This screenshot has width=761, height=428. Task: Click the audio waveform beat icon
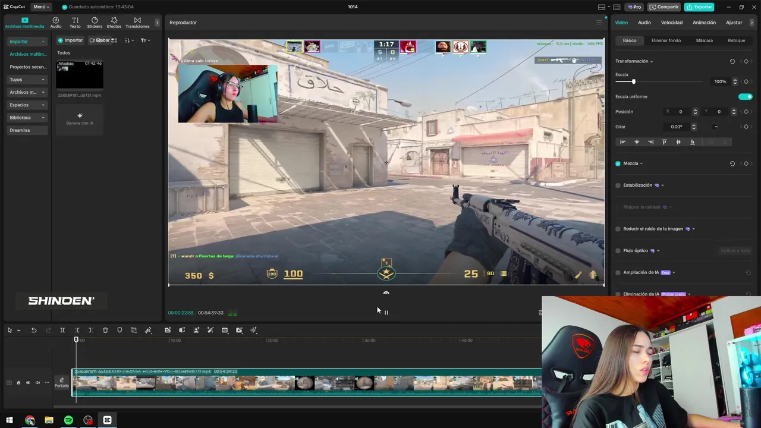pyautogui.click(x=253, y=330)
